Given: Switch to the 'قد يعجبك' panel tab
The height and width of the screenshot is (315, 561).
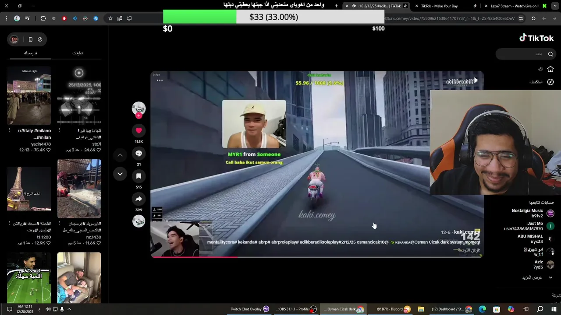Looking at the screenshot, I should click(x=30, y=53).
